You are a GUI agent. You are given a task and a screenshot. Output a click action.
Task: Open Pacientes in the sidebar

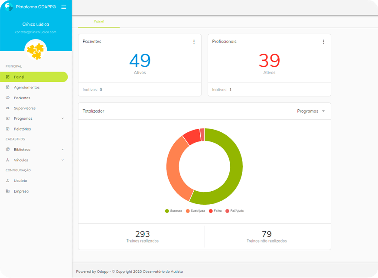(22, 98)
